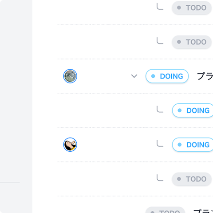The image size is (213, 213).
Task: Change status of DOING subtask directly under parent task
Action: click(193, 110)
